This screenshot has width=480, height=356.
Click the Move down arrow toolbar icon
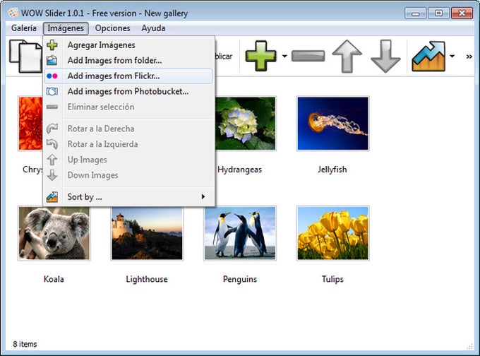click(x=385, y=57)
